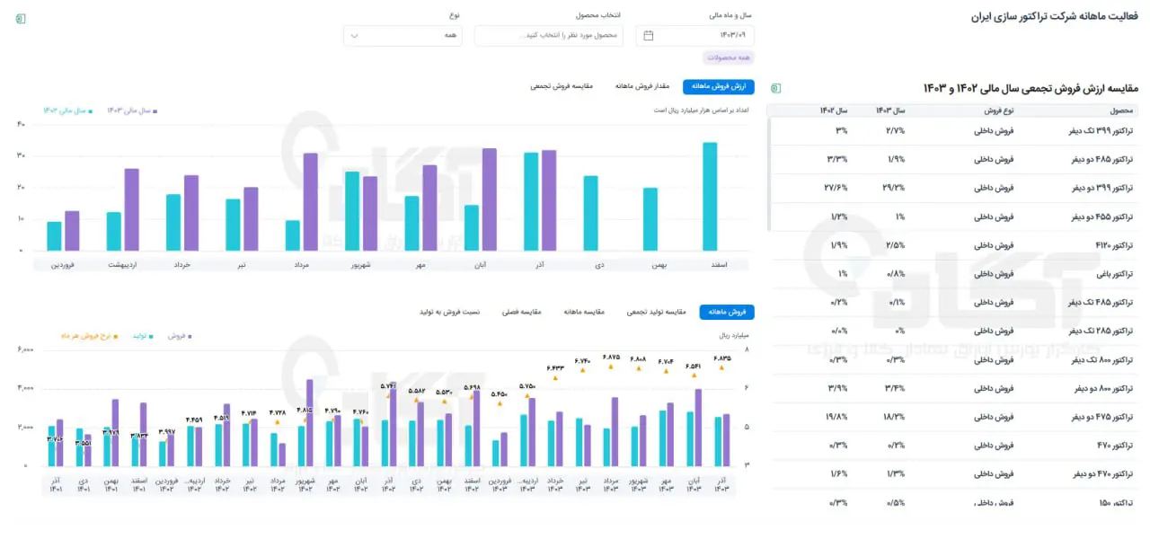
Task: Toggle the سال مالی ۱۴۰۳ legend series
Action: [132, 110]
